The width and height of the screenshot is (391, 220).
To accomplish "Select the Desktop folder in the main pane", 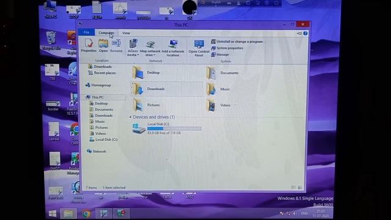I will click(x=146, y=73).
